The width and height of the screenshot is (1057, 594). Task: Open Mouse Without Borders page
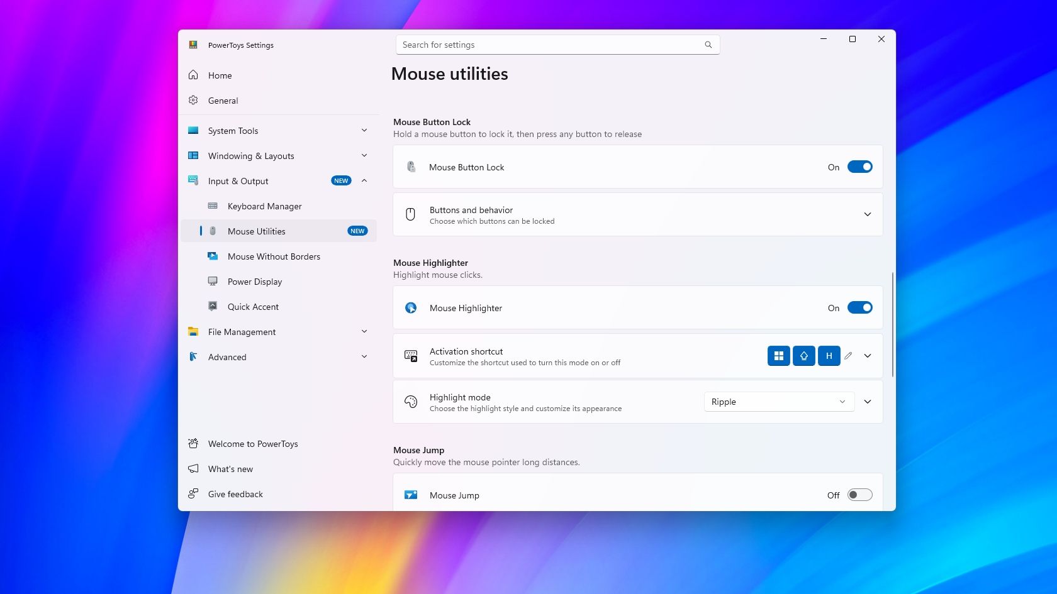coord(279,256)
